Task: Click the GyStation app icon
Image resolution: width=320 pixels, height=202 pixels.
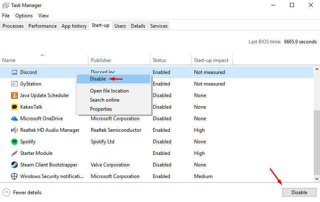Action: tap(14, 84)
